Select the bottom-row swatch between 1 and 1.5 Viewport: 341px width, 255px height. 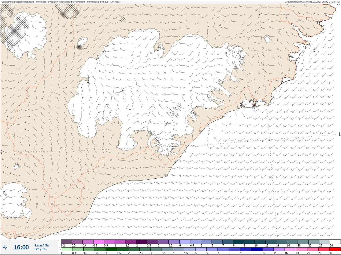[111, 249]
